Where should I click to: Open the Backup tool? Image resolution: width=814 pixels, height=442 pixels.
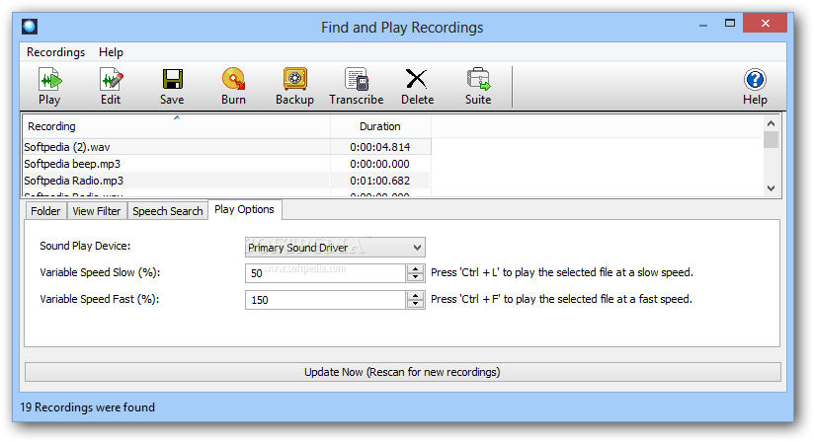[x=294, y=87]
